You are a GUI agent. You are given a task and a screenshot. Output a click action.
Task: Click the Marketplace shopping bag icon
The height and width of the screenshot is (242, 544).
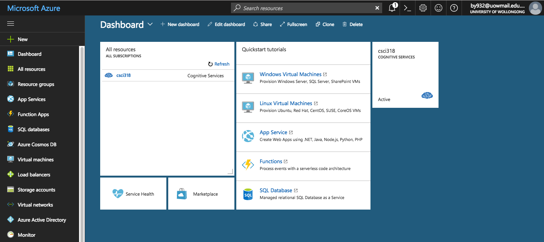182,194
